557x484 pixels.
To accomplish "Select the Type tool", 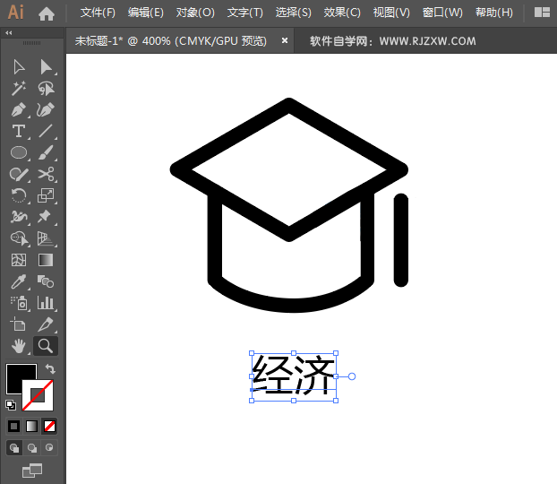I will (x=19, y=131).
